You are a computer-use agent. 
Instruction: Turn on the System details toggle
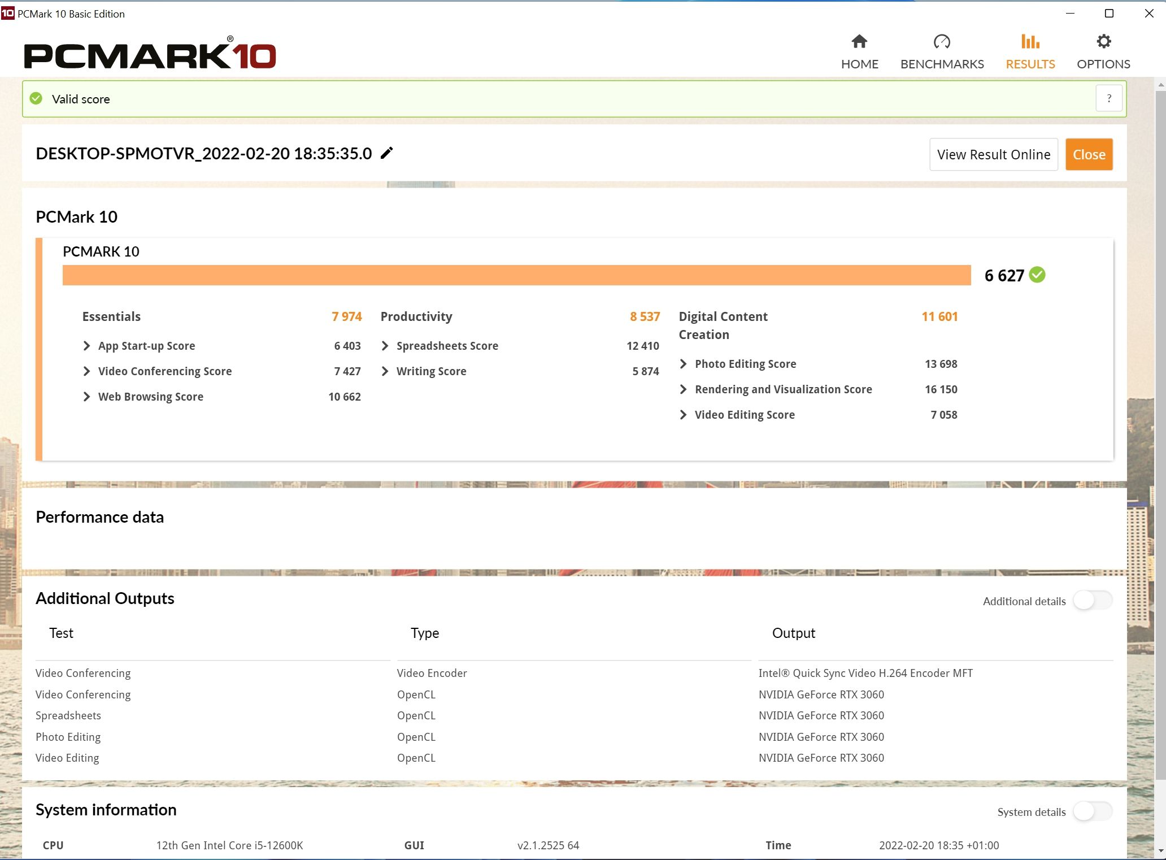(x=1093, y=811)
